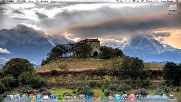This screenshot has height=102, width=181.
Task: Open Preview photos icon in Dock
Action: click(x=125, y=97)
